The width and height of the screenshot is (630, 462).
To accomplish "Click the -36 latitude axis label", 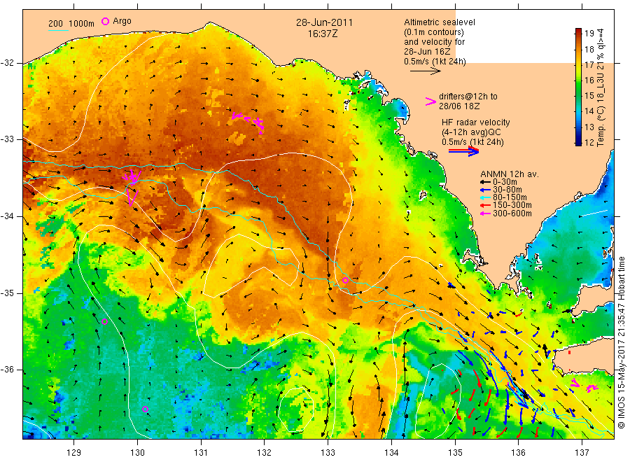I will (7, 370).
